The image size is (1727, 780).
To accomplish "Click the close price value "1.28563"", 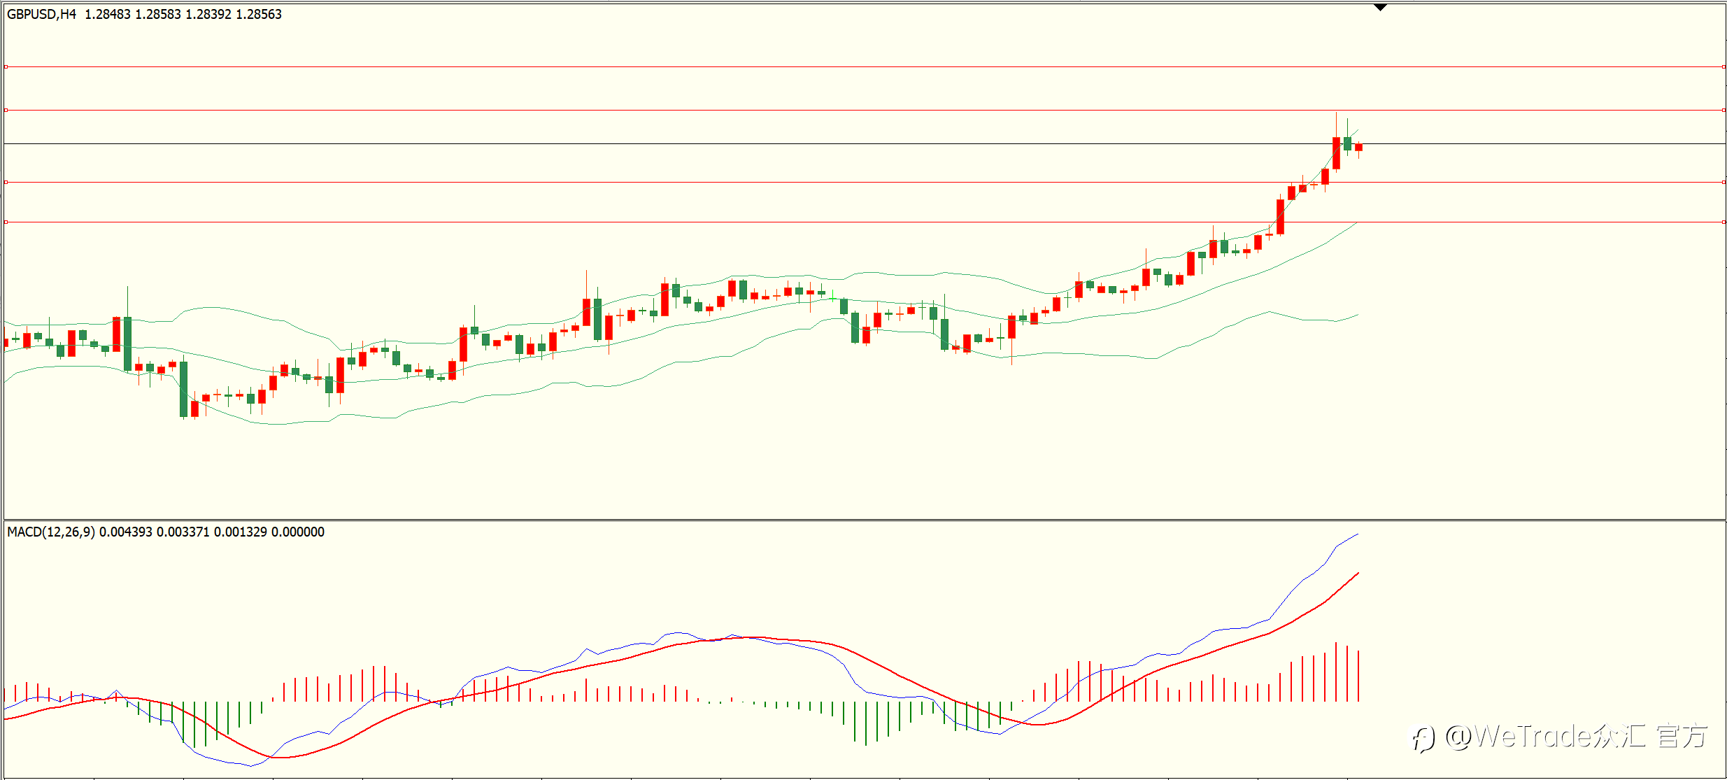I will (x=259, y=14).
